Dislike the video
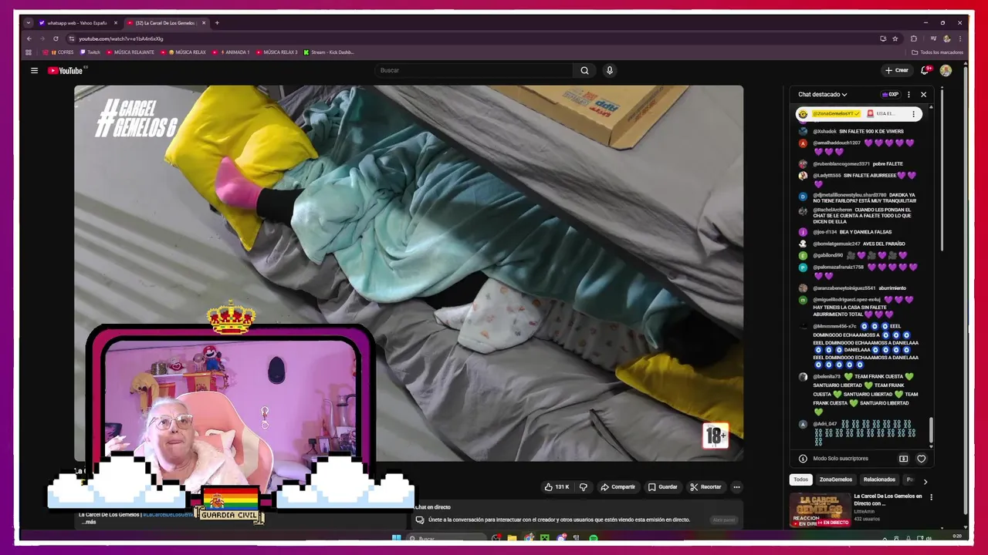The image size is (988, 555). click(x=584, y=487)
